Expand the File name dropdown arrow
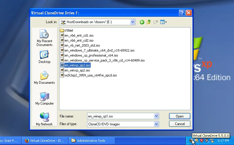The width and height of the screenshot is (234, 145). coord(156,116)
